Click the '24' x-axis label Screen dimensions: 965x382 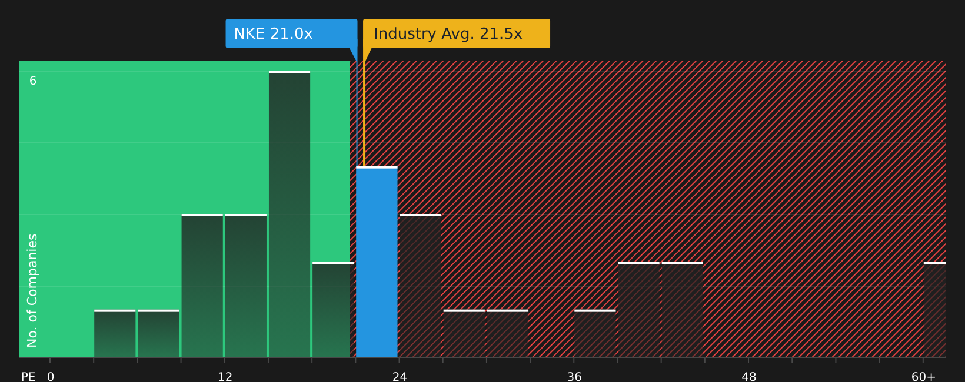(400, 377)
